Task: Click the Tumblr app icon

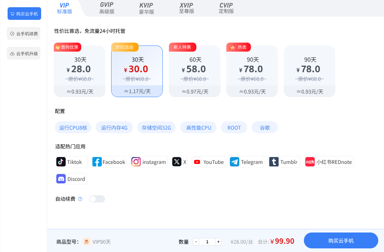Action: pyautogui.click(x=274, y=162)
